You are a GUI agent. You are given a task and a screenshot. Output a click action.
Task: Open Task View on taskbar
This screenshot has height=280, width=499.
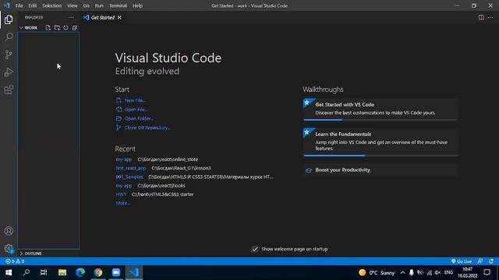click(44, 272)
